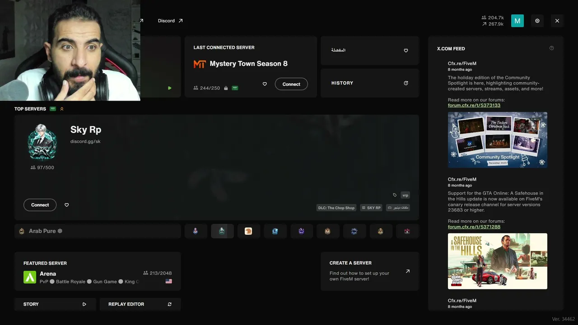The height and width of the screenshot is (325, 578).
Task: Click the Sky Rp server avatar
Action: coord(42,142)
